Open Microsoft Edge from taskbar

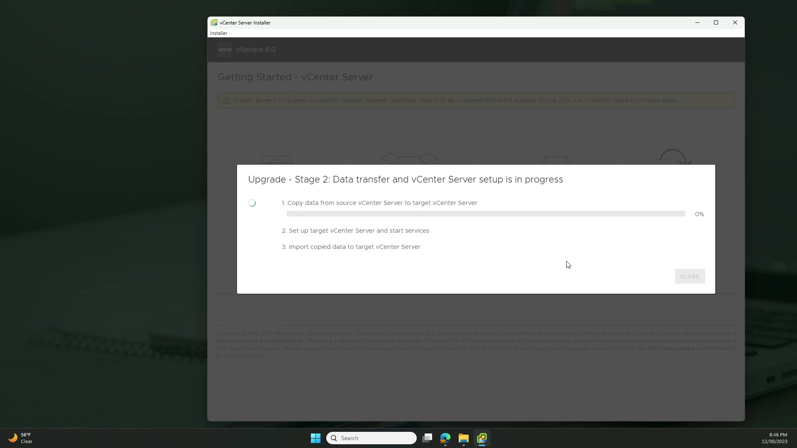445,438
